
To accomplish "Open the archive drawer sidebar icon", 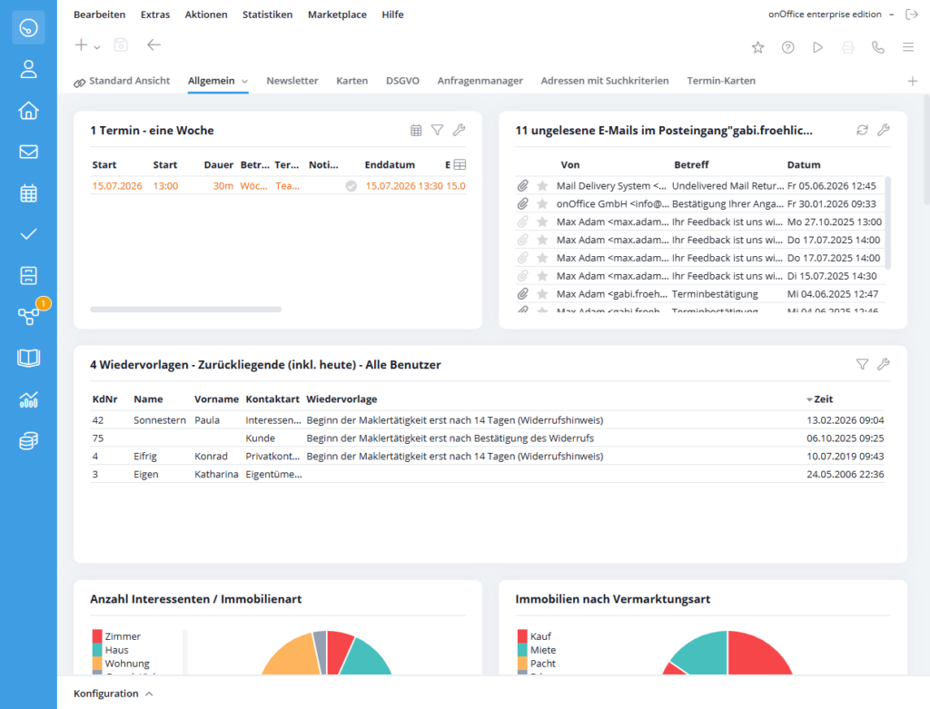I will coord(28,276).
